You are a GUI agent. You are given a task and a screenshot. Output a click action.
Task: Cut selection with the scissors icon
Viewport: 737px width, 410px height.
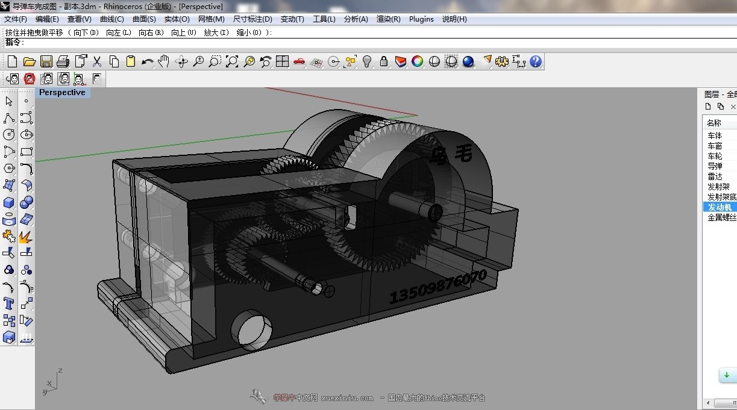tap(96, 61)
